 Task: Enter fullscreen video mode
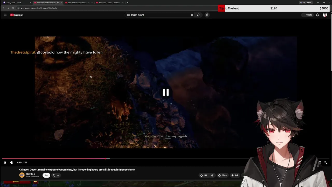click(x=326, y=163)
